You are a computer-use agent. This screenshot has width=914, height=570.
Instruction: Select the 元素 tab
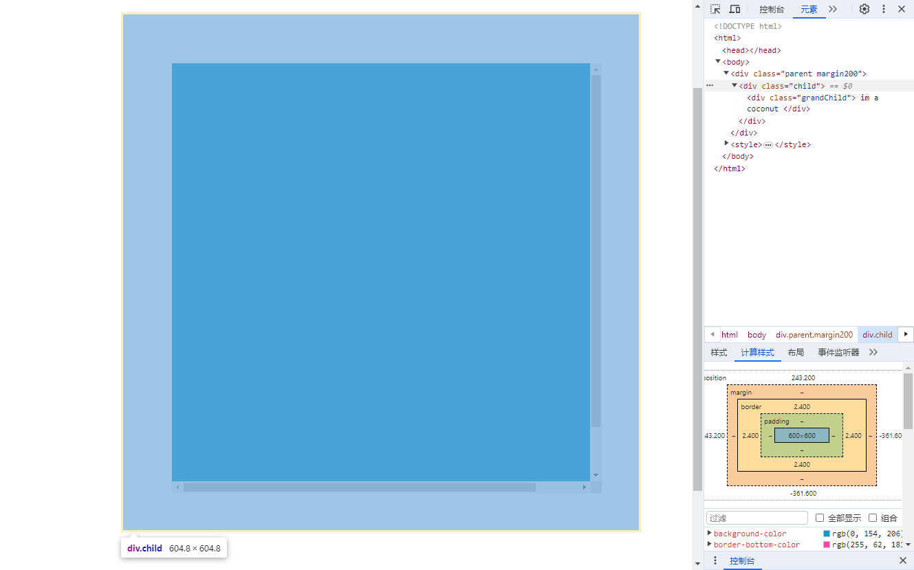click(x=809, y=9)
